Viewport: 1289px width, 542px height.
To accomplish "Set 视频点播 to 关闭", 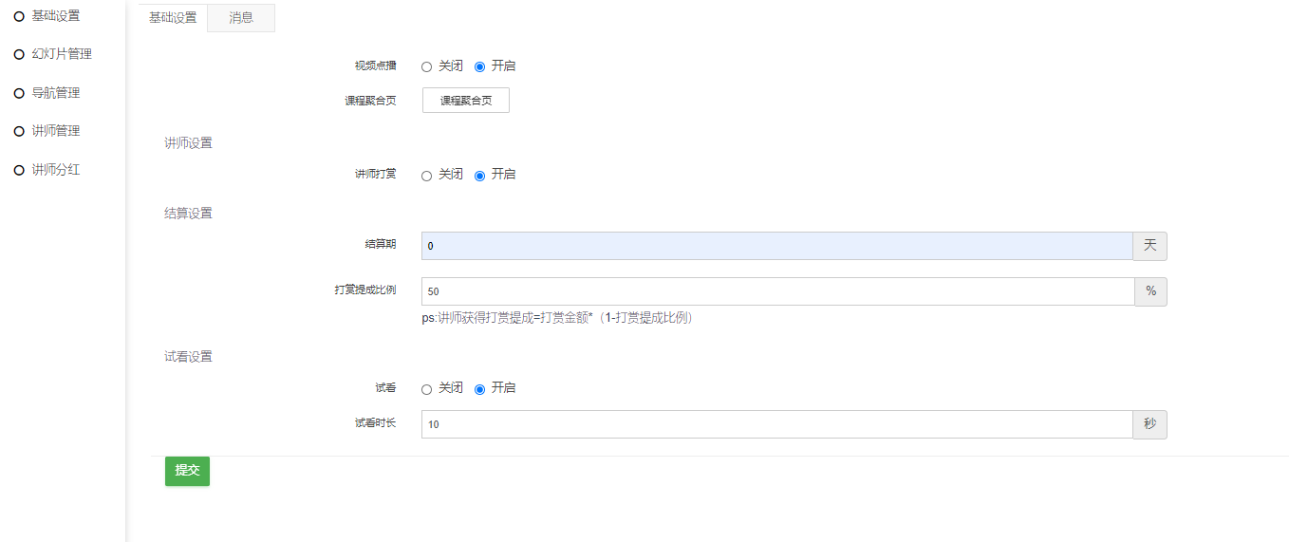I will [x=427, y=67].
